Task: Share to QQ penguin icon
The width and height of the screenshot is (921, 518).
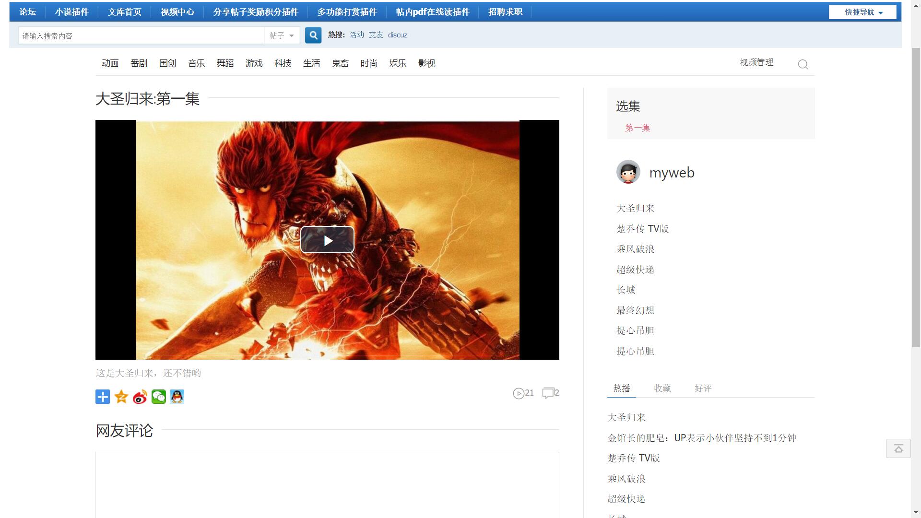Action: click(177, 397)
